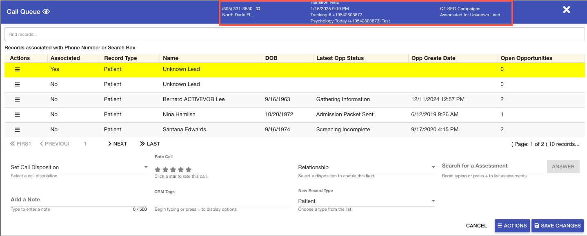Close the Call Queue panel with X
Screen dimensions: 587x236
[567, 10]
